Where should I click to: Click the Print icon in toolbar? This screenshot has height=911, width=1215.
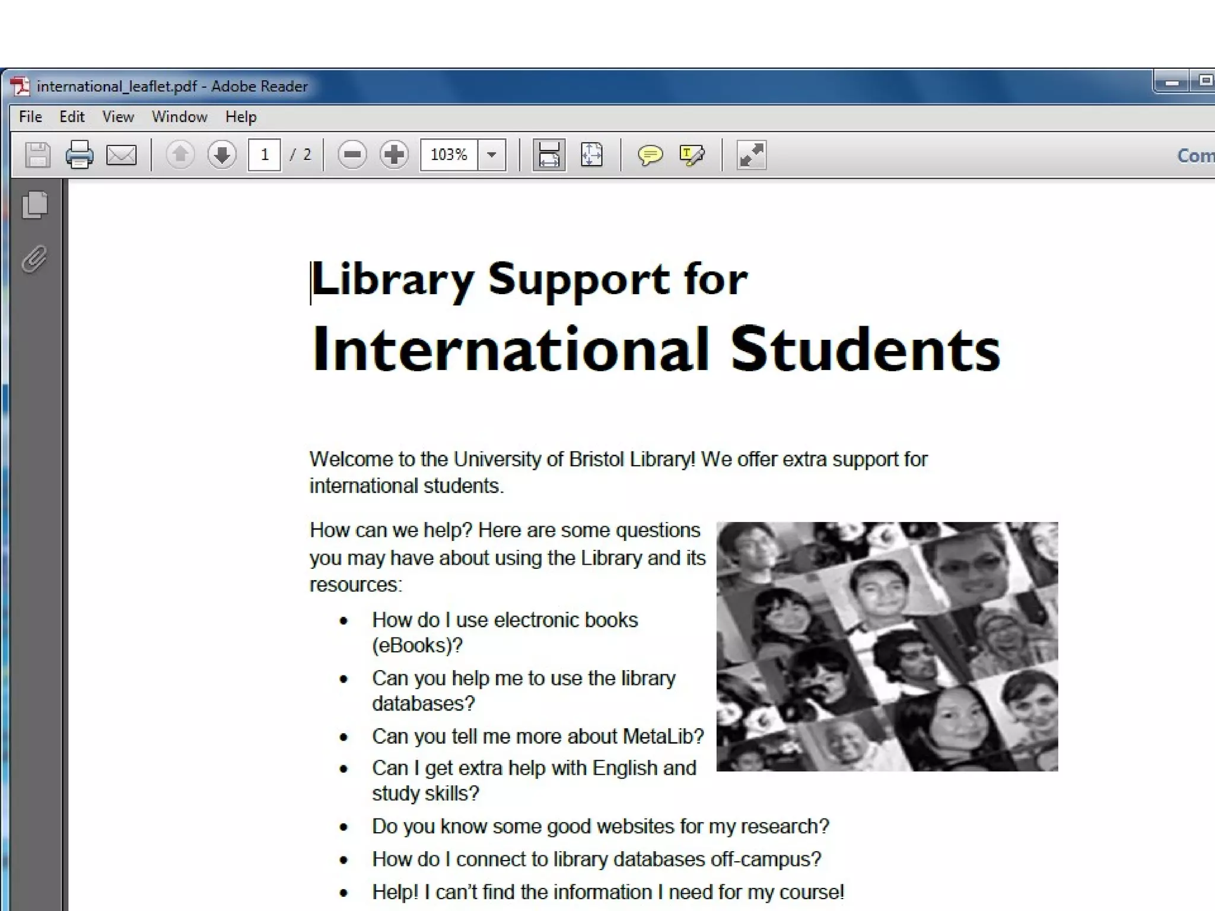click(x=79, y=155)
